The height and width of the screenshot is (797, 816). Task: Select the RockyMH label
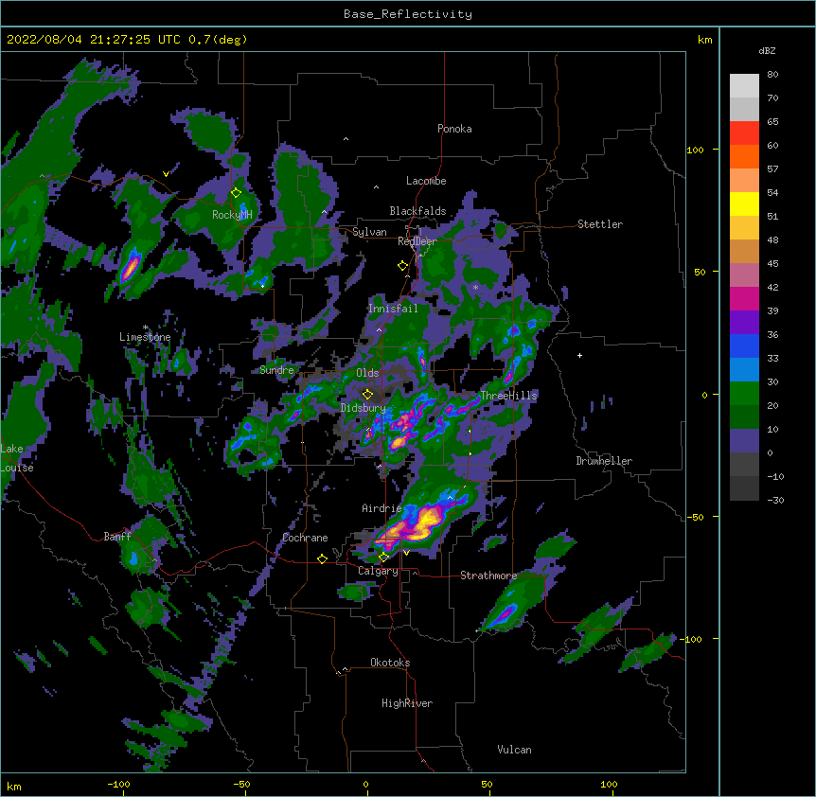click(232, 215)
